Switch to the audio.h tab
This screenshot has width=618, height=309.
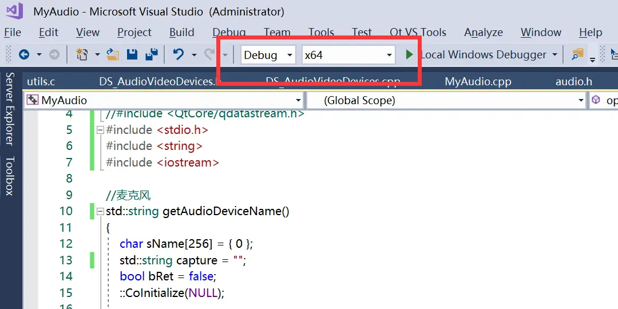[x=574, y=82]
